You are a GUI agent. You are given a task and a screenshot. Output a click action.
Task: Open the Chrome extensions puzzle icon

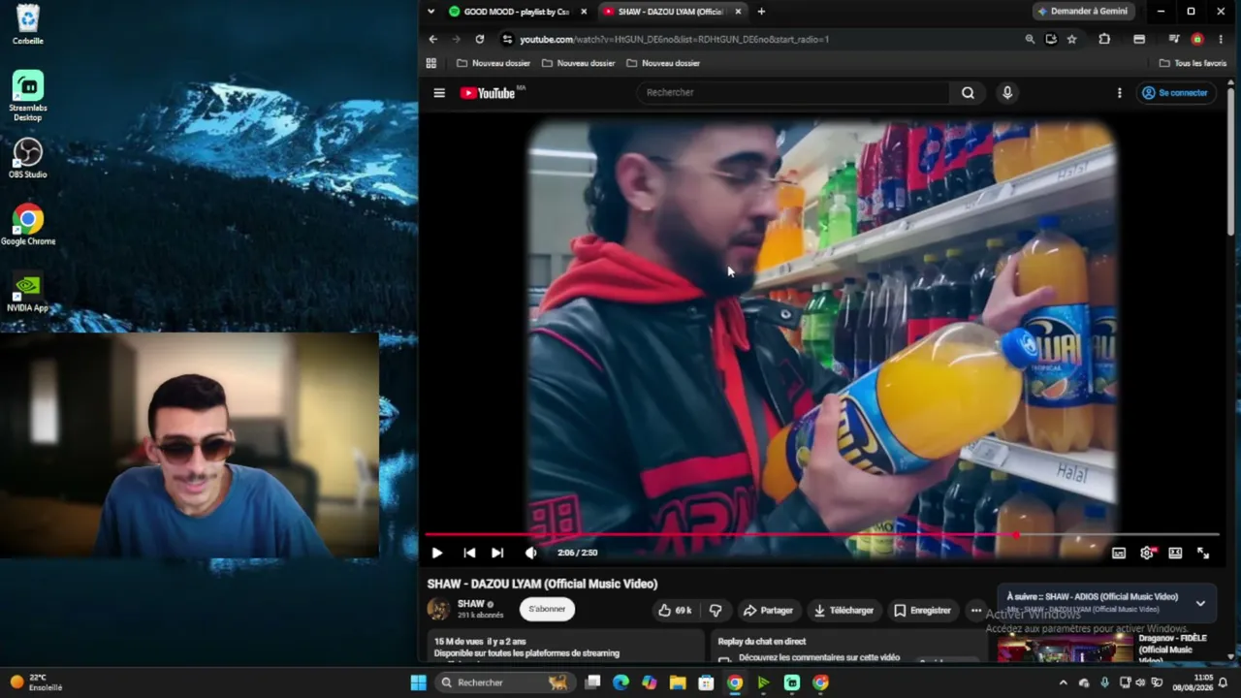(x=1104, y=39)
